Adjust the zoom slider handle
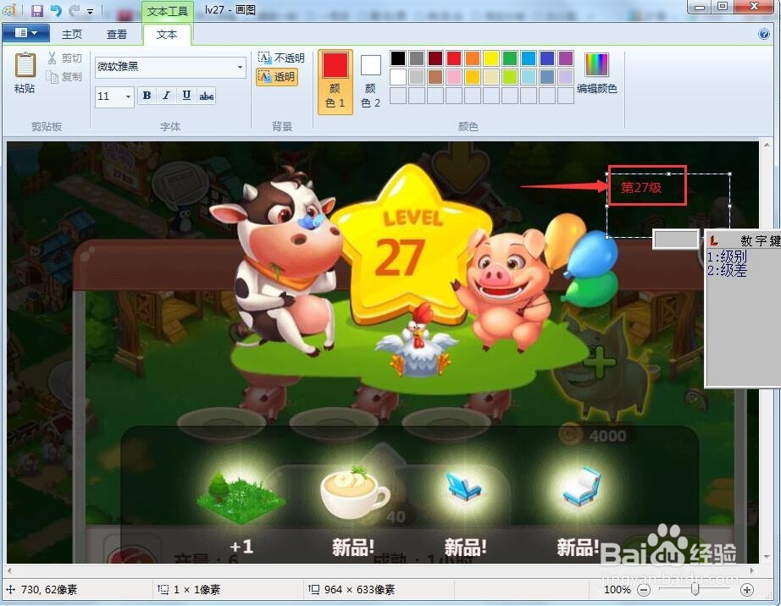Screen dimensions: 781x606 pos(695,590)
